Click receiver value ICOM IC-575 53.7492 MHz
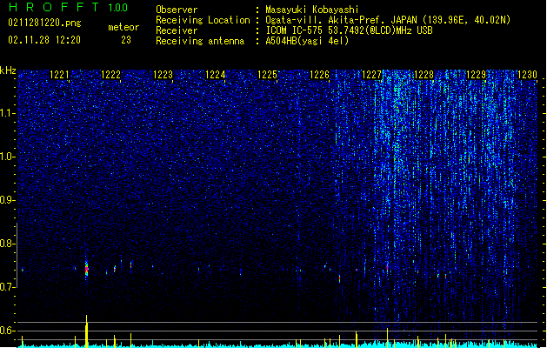 tap(349, 30)
